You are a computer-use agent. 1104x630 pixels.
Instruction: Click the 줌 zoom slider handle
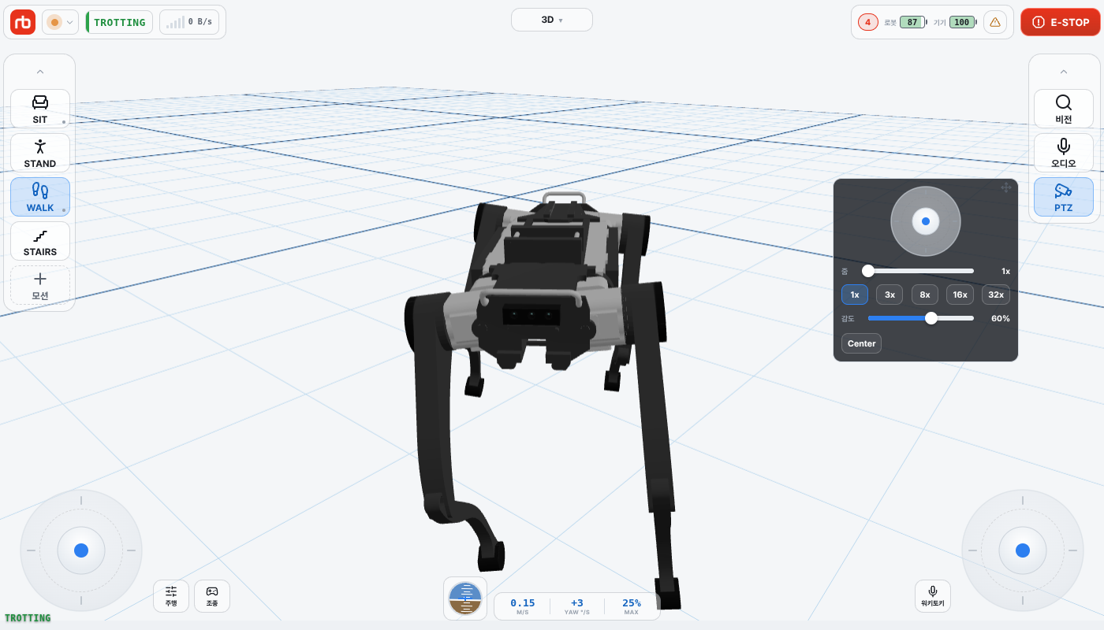(868, 271)
